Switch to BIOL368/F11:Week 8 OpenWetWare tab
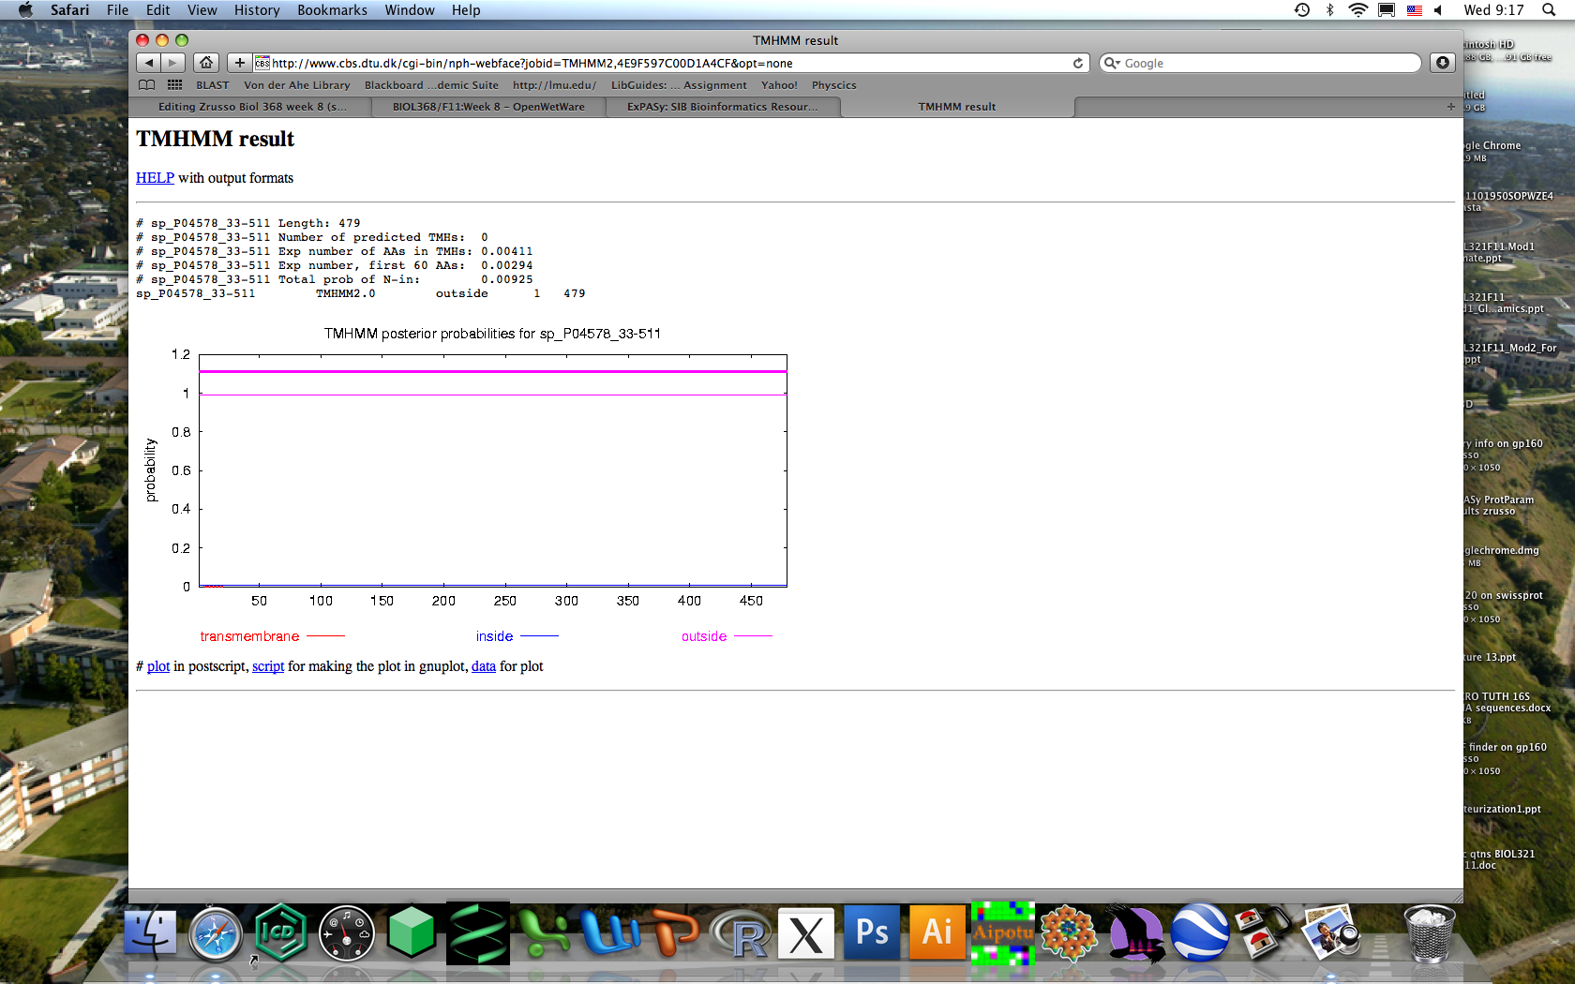 tap(487, 107)
